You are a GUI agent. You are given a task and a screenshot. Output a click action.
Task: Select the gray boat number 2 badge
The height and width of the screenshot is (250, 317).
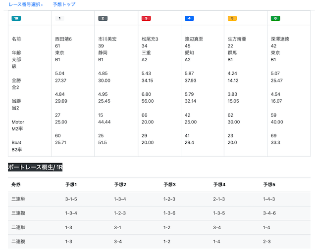pos(103,18)
